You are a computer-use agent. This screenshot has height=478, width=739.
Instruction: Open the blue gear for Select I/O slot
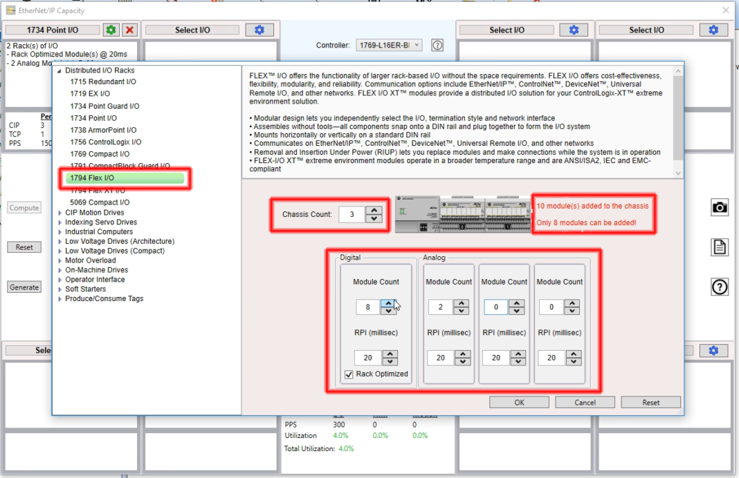coord(259,30)
